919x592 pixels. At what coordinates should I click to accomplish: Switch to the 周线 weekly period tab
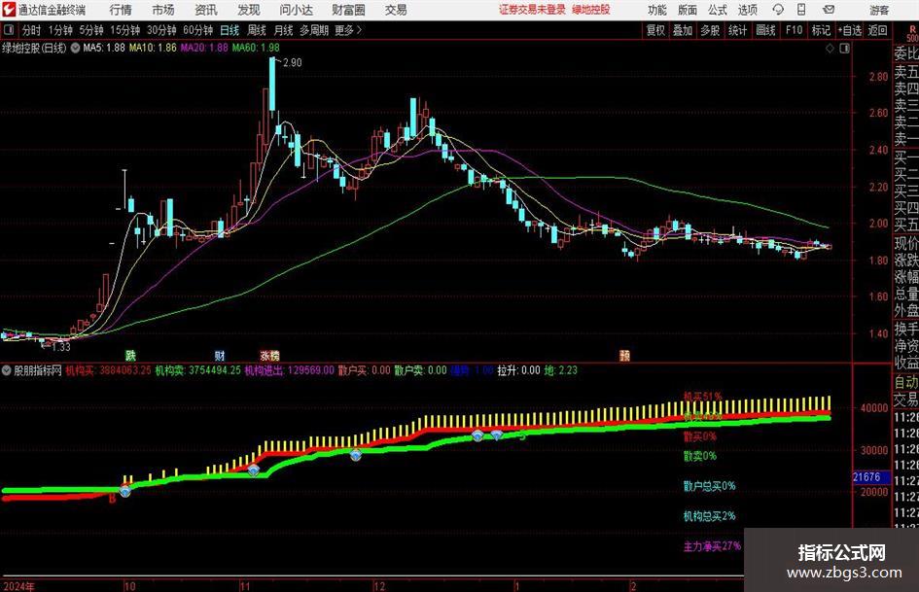pos(257,30)
